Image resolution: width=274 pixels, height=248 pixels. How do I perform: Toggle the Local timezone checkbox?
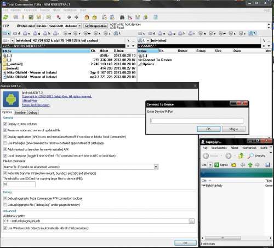click(x=5, y=155)
